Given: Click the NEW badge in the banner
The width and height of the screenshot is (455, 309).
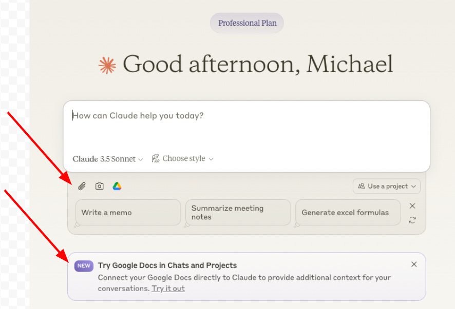Looking at the screenshot, I should 84,266.
